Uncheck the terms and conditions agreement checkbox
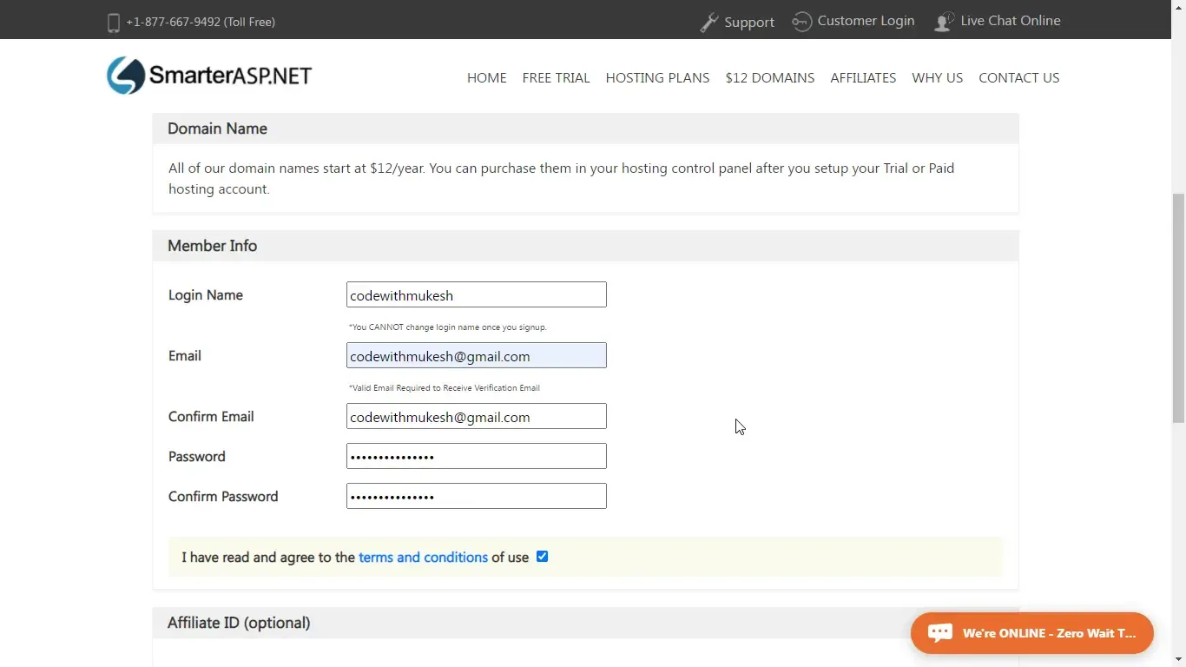The image size is (1186, 667). pyautogui.click(x=542, y=556)
